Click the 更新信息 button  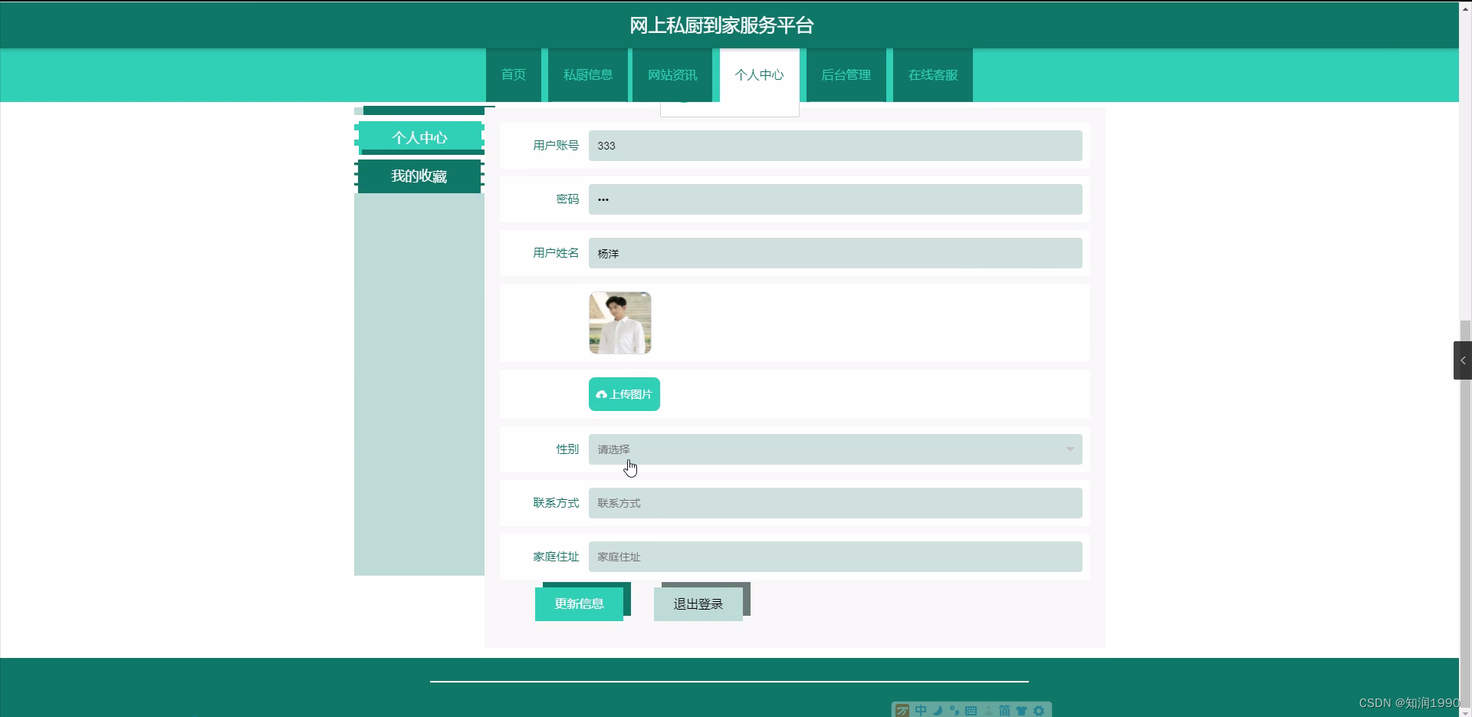(x=580, y=603)
